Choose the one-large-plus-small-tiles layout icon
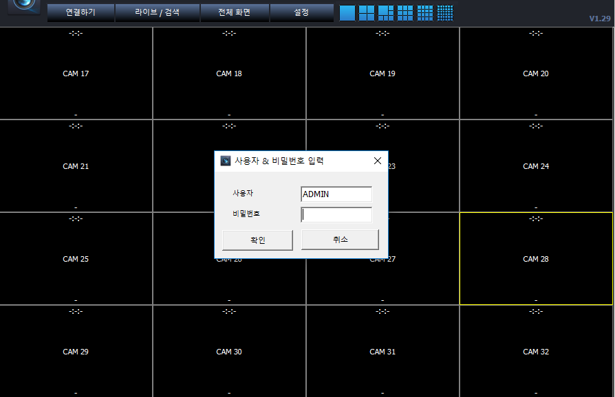 click(x=386, y=12)
